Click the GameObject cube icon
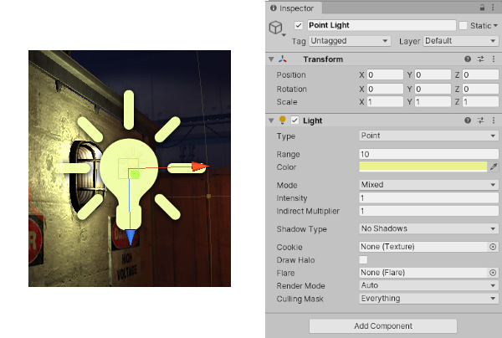Screen dimensions: 502x338 pos(277,29)
